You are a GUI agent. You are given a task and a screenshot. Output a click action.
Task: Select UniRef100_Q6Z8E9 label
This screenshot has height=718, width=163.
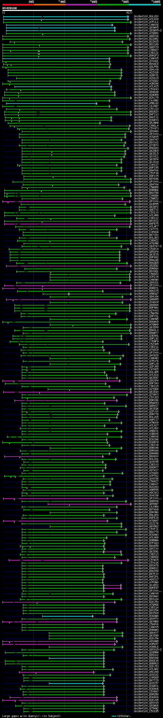[x=146, y=151]
